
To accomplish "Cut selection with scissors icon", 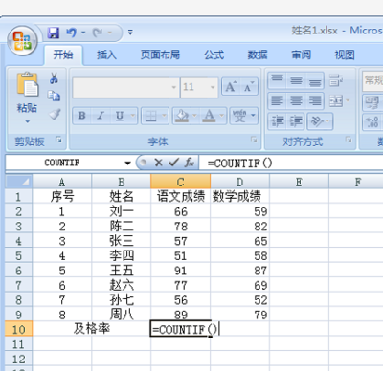I will tap(54, 78).
